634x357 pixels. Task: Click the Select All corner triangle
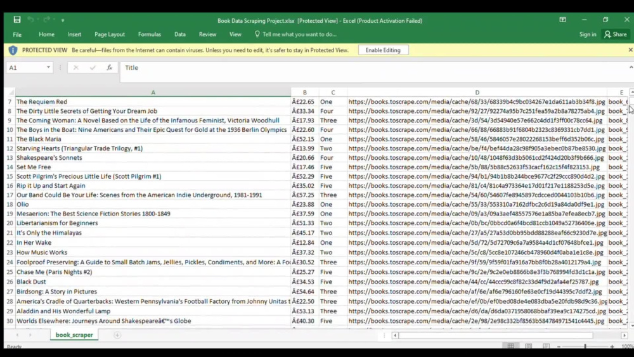coord(11,92)
